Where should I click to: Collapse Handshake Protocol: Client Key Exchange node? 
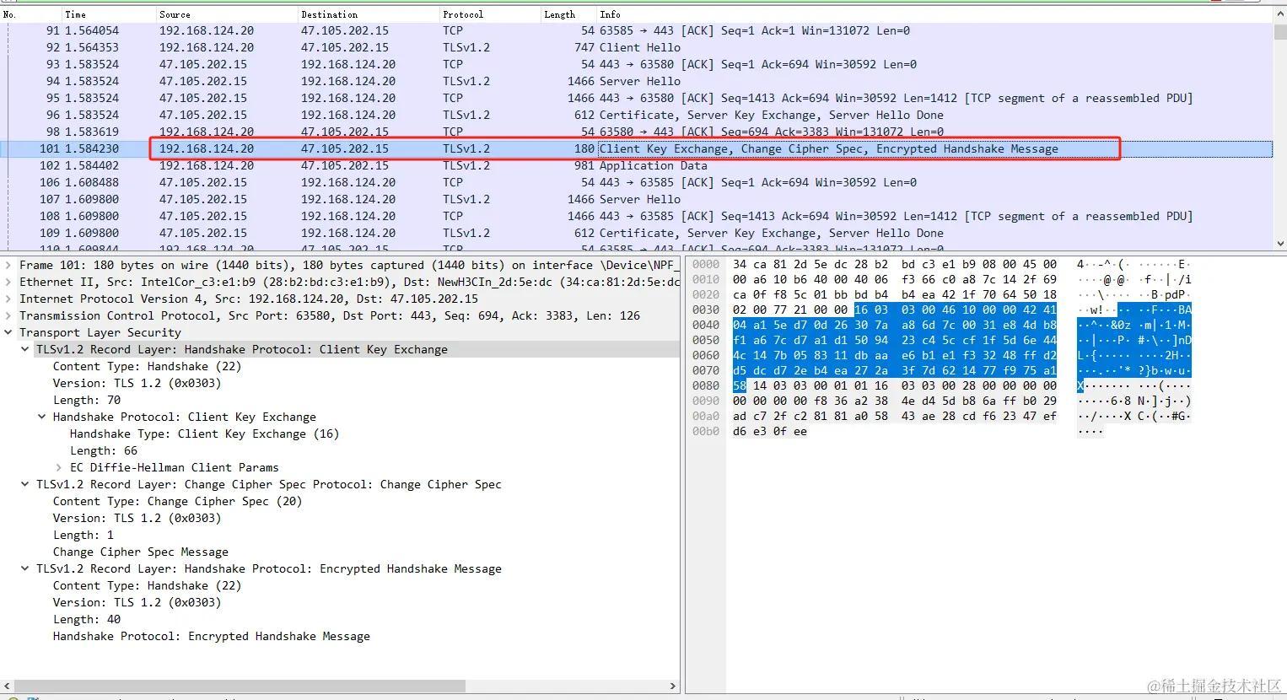point(42,417)
